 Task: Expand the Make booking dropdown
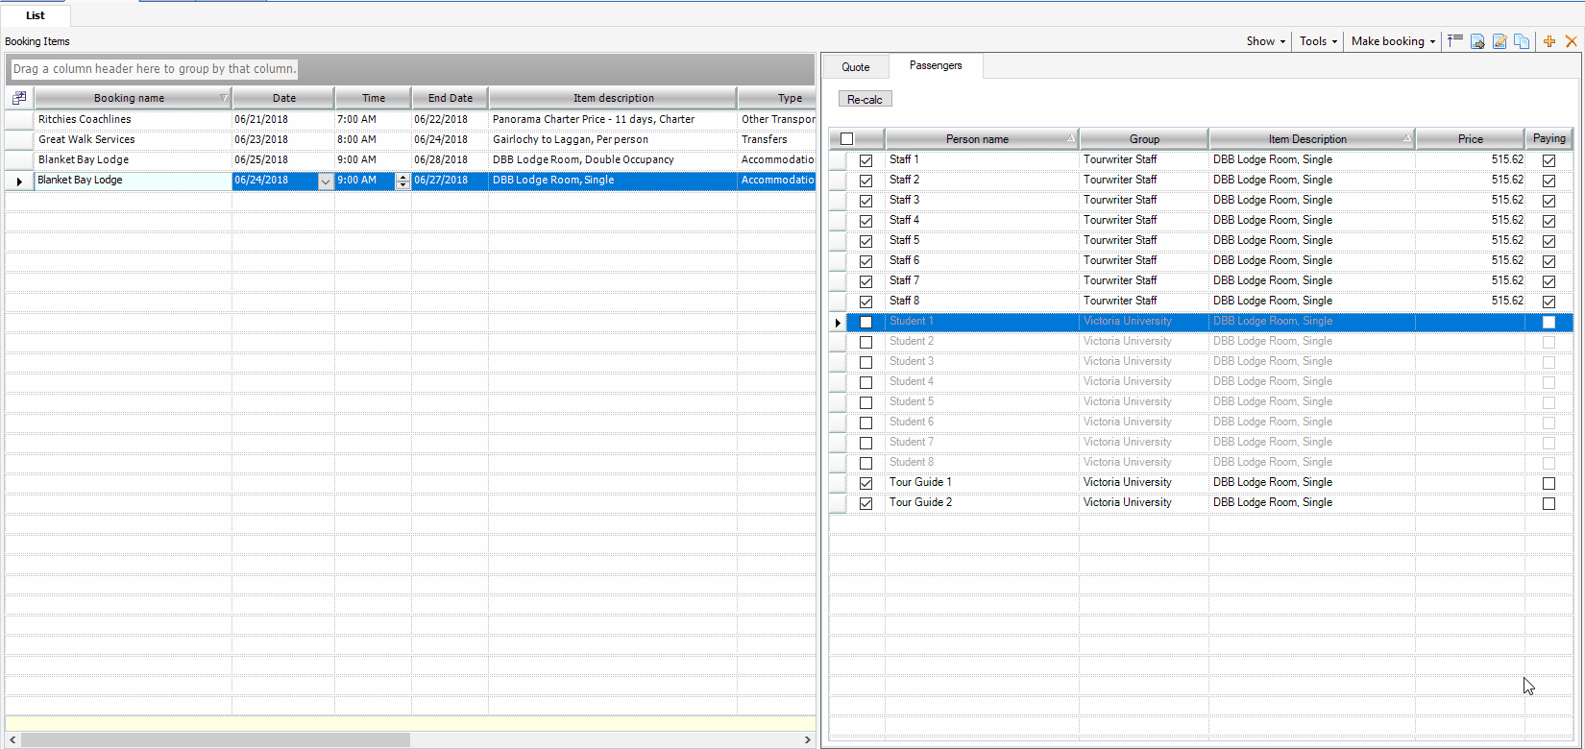click(1393, 41)
